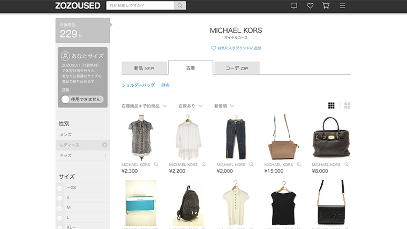
Task: Click the ZOZOUSED logo
Action: pyautogui.click(x=78, y=5)
